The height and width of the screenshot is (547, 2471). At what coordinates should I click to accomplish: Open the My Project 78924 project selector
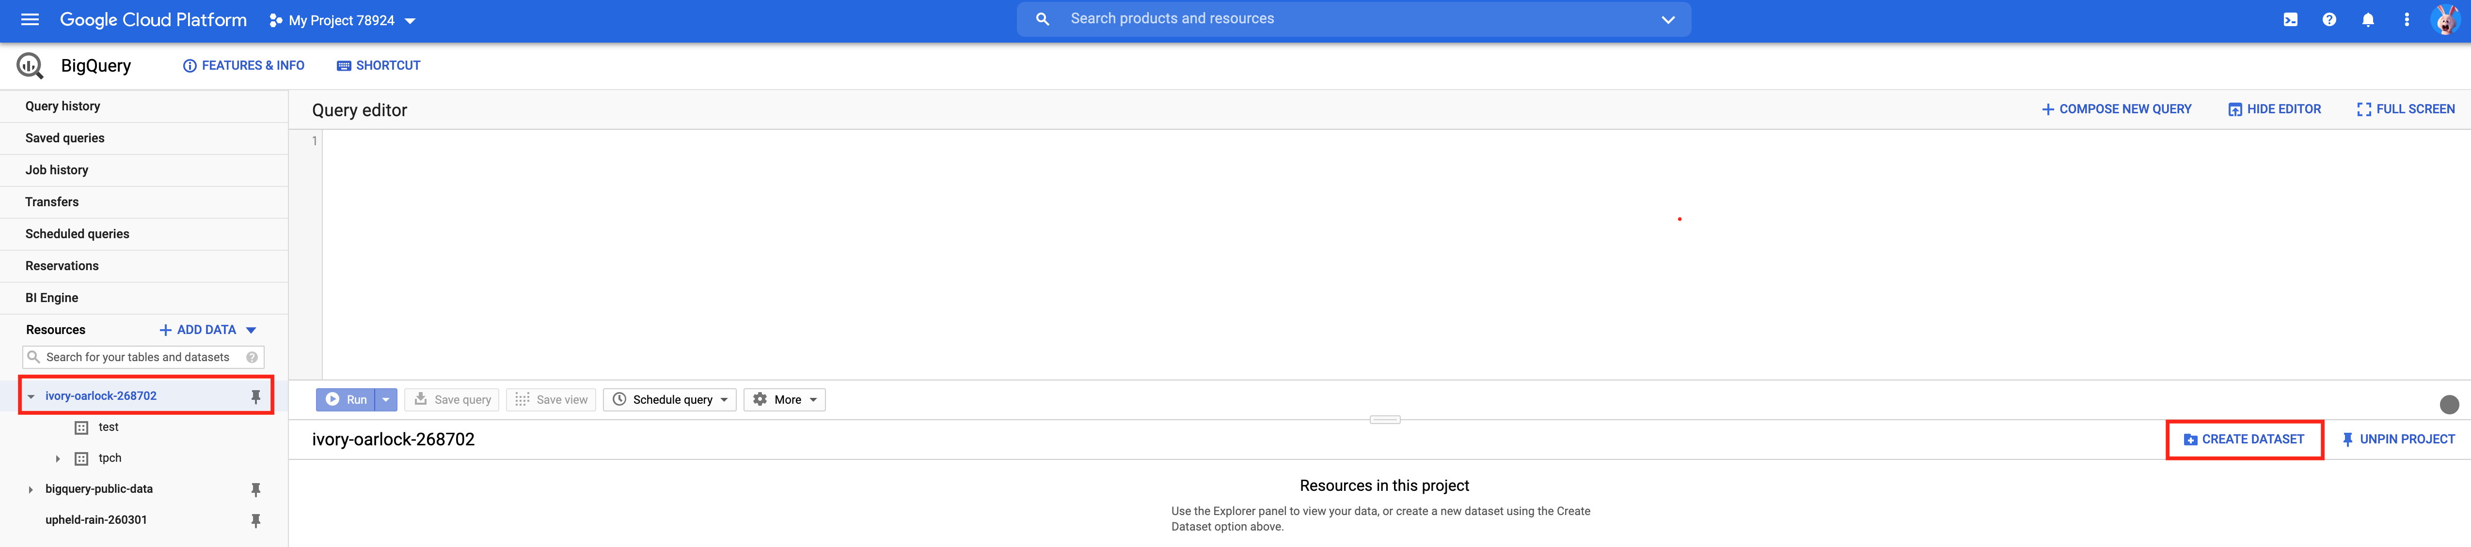coord(341,19)
